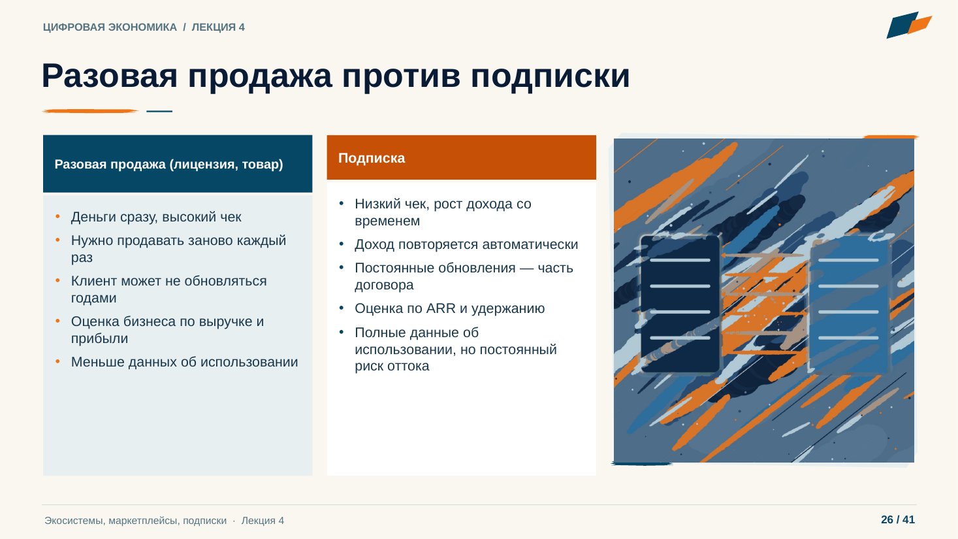
Task: Click the bullet about "постоянный риск оттока"
Action: [x=455, y=350]
